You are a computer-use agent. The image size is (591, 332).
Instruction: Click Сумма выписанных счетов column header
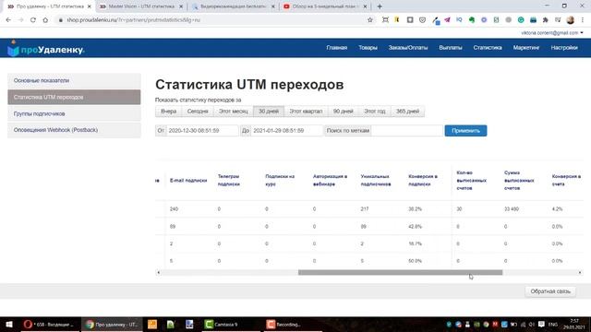pyautogui.click(x=519, y=181)
